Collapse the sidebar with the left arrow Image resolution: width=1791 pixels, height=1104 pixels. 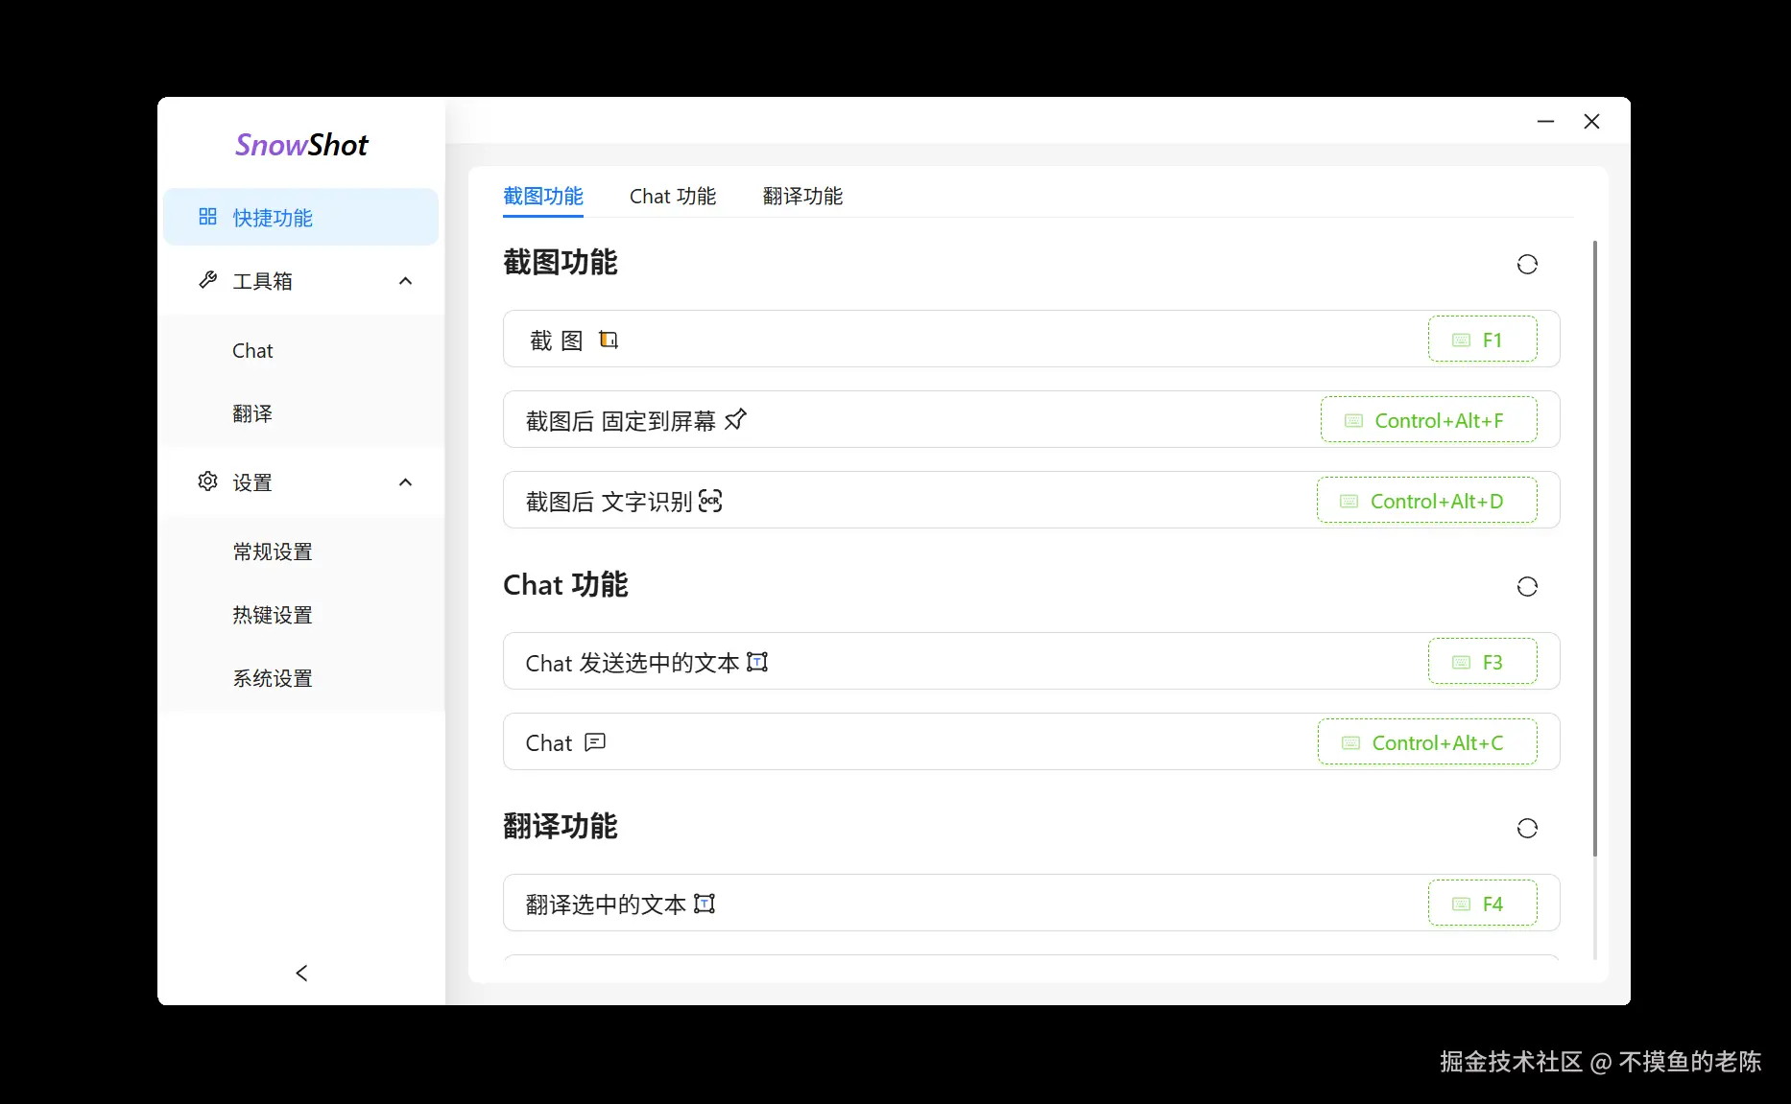pyautogui.click(x=301, y=973)
